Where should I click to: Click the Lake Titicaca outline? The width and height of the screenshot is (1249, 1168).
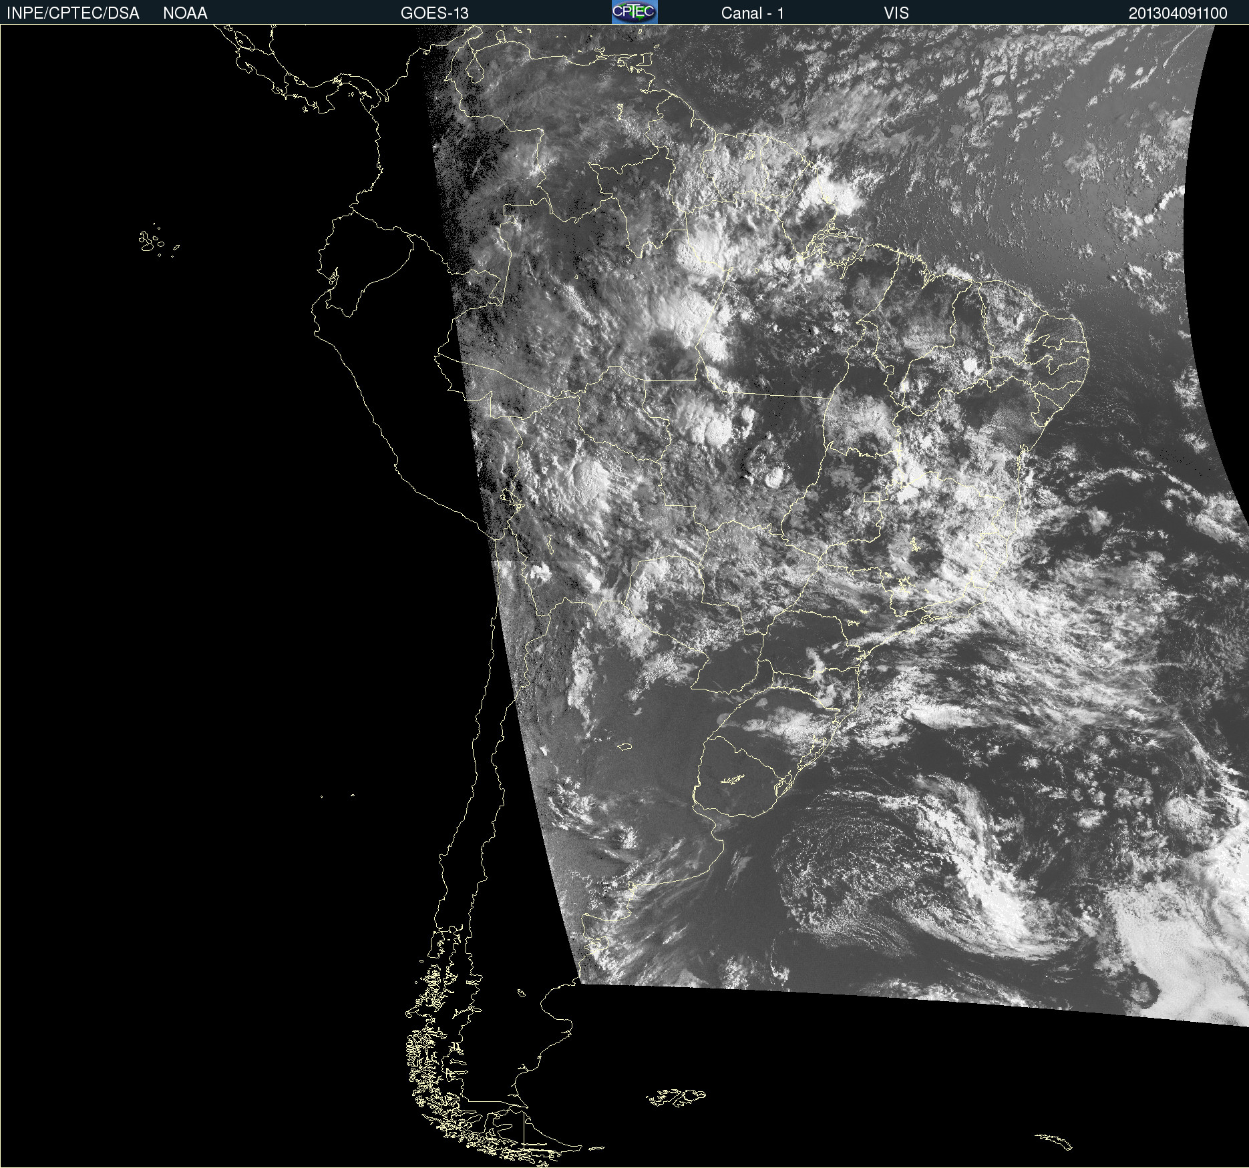(x=511, y=498)
